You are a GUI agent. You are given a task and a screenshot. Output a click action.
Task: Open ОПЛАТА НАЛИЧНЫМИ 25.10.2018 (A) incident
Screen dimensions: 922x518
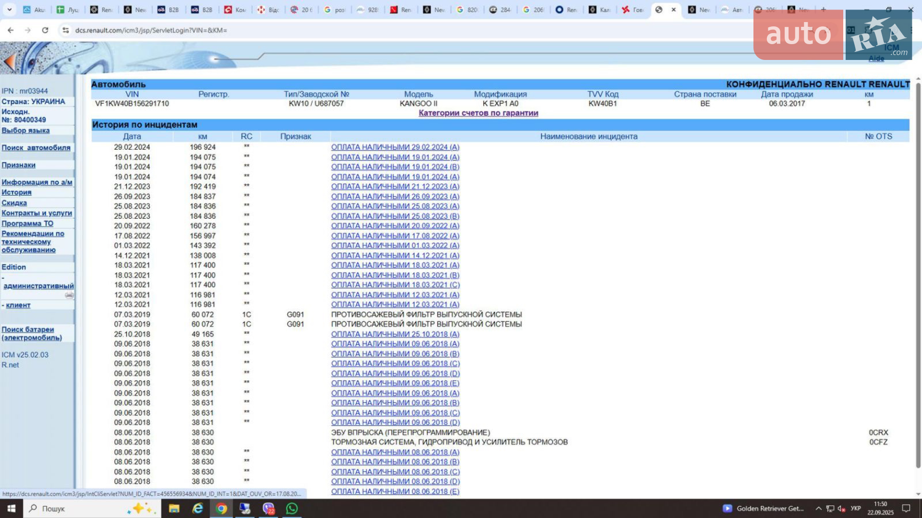395,334
